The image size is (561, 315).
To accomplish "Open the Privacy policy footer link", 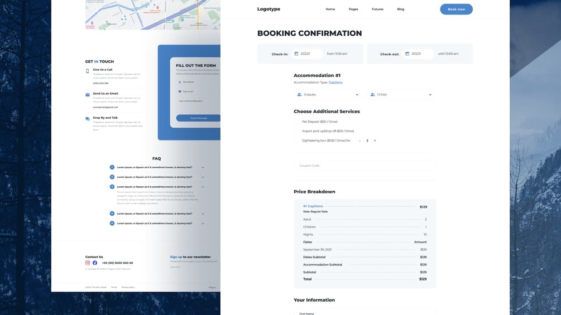I will (128, 287).
